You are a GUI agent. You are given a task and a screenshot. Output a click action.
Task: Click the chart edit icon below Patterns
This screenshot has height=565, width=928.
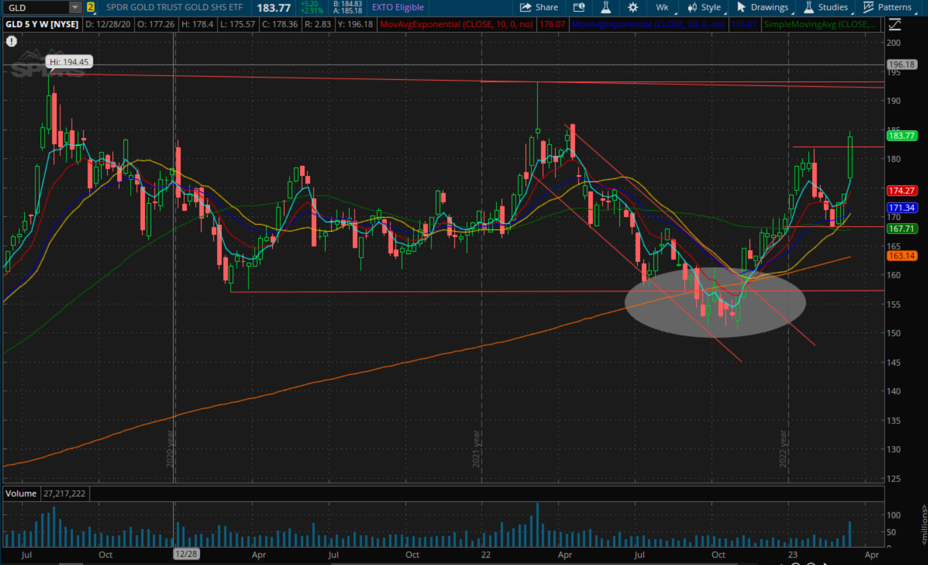click(895, 25)
